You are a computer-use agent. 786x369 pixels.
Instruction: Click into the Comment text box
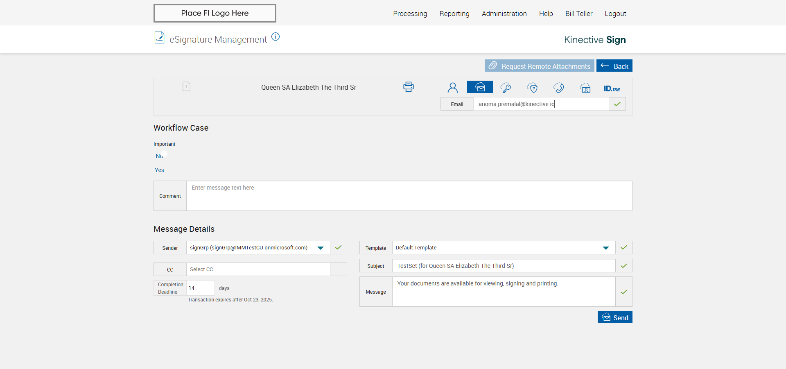409,196
